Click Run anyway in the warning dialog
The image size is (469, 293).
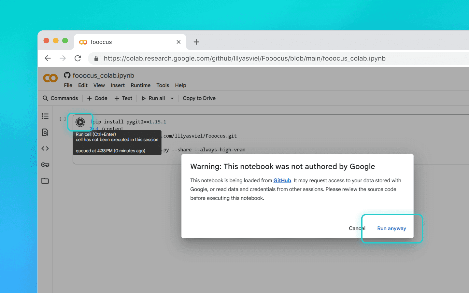(391, 228)
